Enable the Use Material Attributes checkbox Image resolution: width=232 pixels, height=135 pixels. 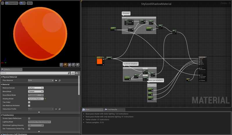[29, 106]
